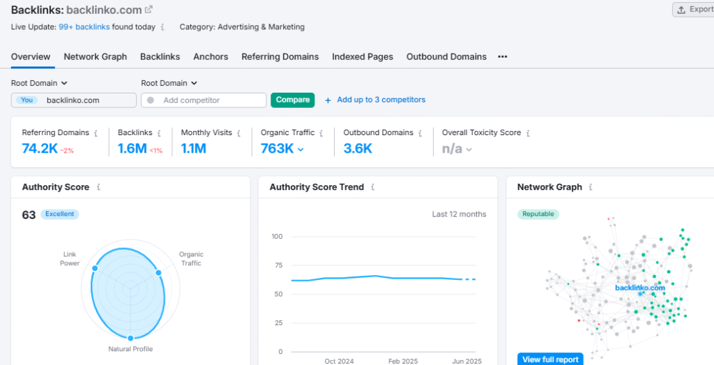Screen dimensions: 714x365
Task: Open the Indexed Pages tab
Action: pyautogui.click(x=363, y=57)
